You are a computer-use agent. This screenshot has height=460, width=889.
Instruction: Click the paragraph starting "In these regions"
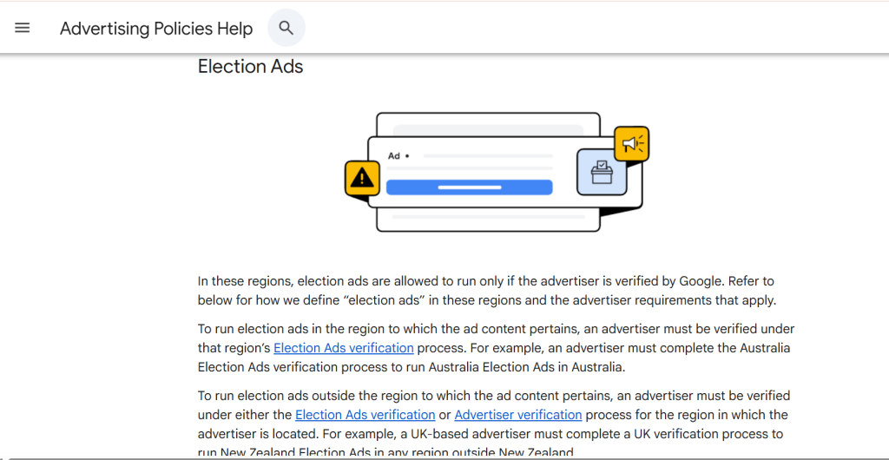tap(486, 291)
